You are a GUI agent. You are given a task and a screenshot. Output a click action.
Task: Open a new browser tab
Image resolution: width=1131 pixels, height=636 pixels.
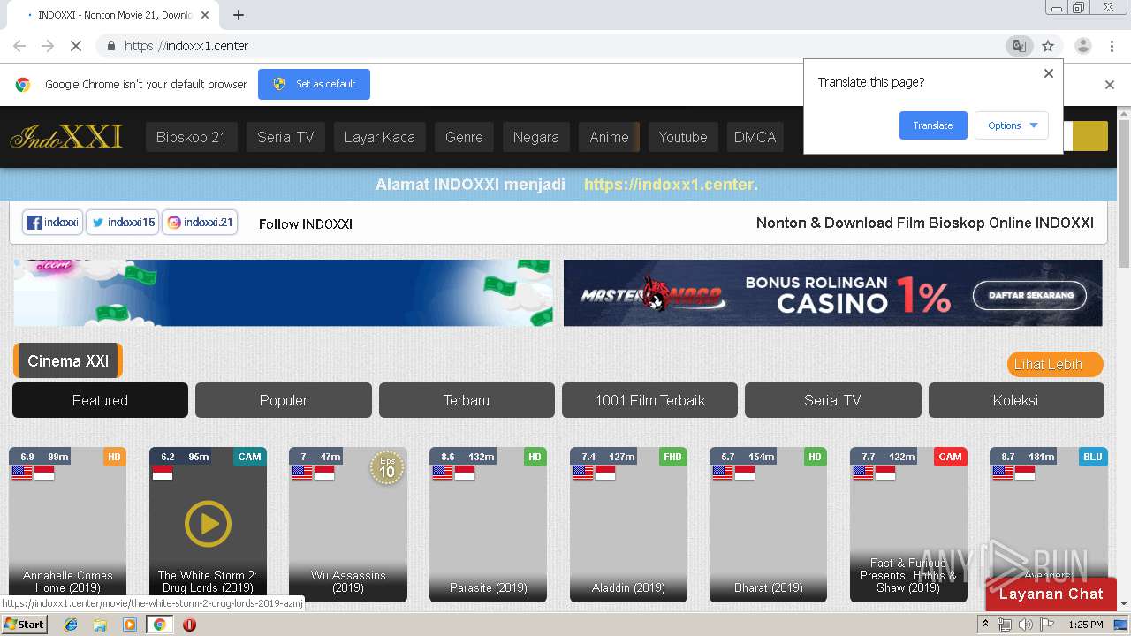click(x=239, y=15)
